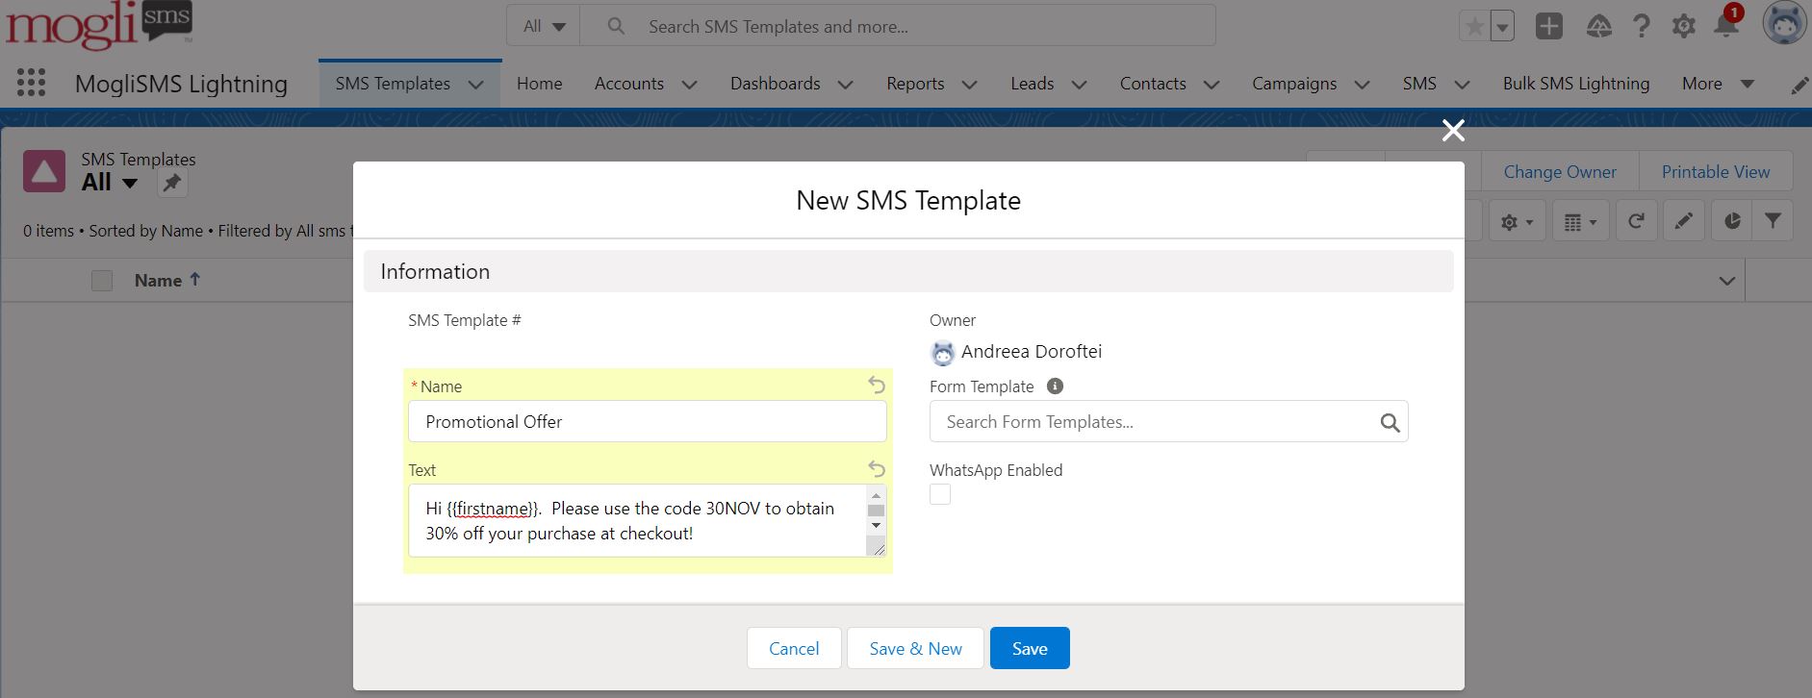Toggle the WhatsApp Enabled checkbox

[940, 494]
